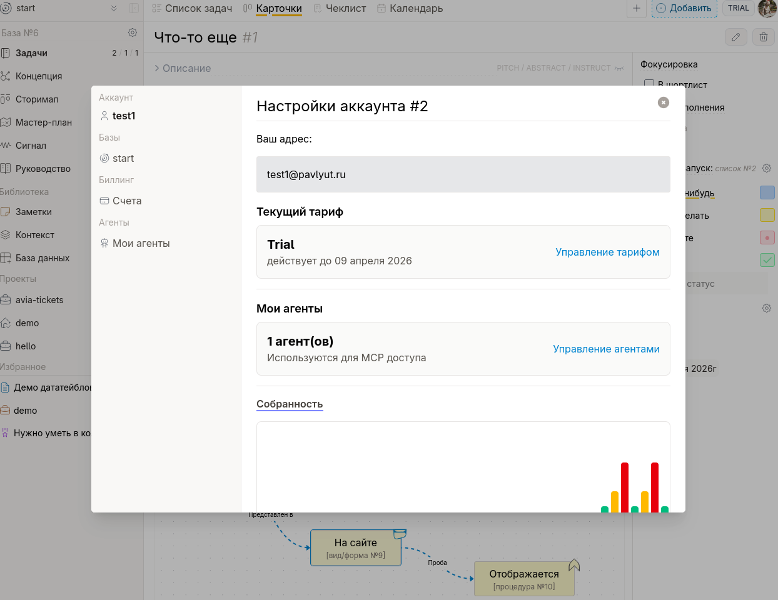Click the sidebar collapse panel icon
Viewport: 778px width, 600px height.
(x=133, y=8)
